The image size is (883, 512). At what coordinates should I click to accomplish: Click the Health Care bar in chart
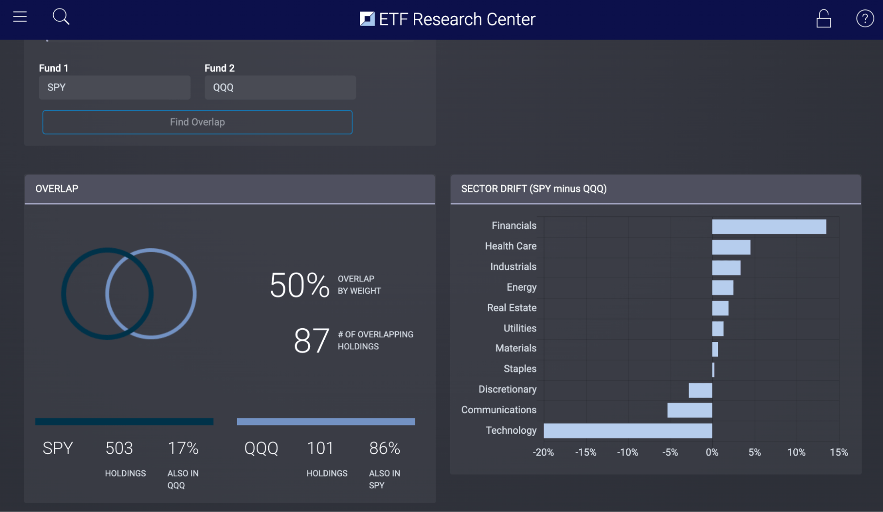click(731, 247)
